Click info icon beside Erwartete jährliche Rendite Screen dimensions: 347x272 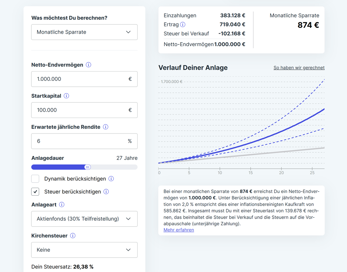pyautogui.click(x=106, y=127)
